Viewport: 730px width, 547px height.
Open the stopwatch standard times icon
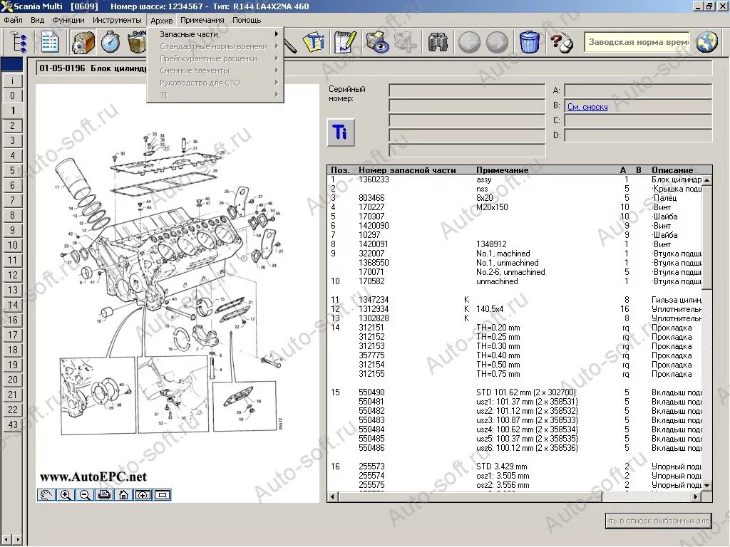[110, 42]
